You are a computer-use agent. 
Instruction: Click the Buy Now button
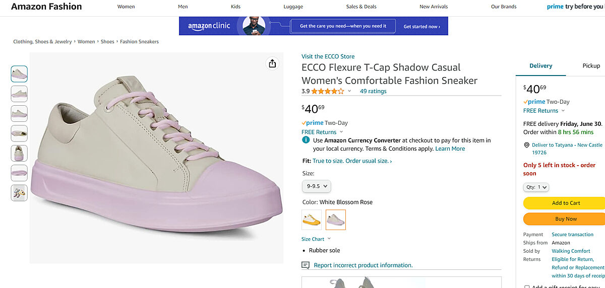pos(566,219)
